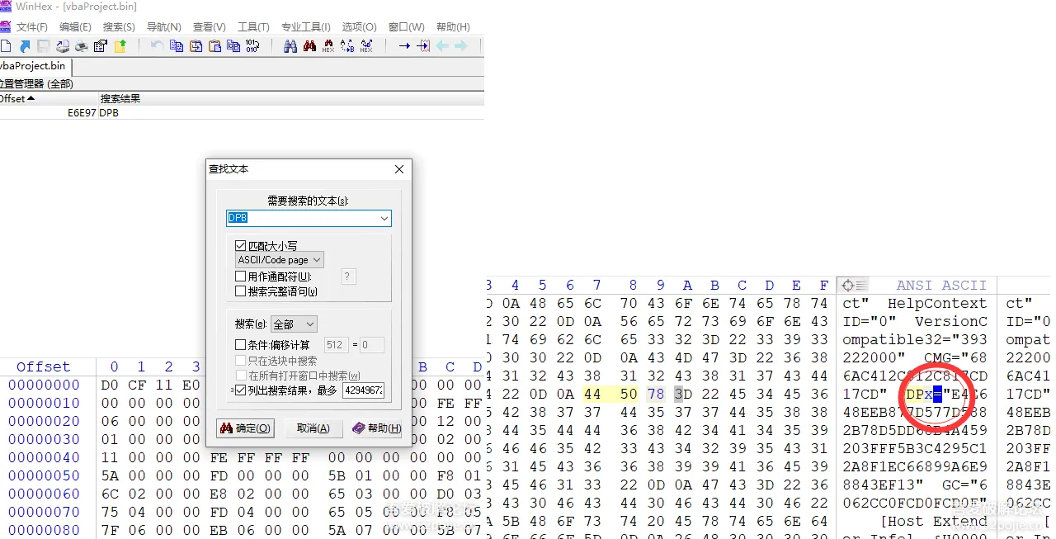Click the Find Hex Values toolbar icon
Image resolution: width=1056 pixels, height=539 pixels.
pos(328,46)
